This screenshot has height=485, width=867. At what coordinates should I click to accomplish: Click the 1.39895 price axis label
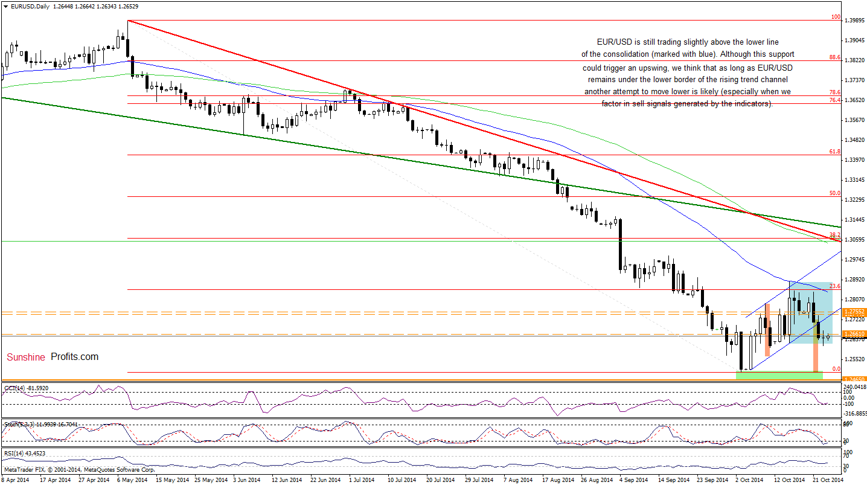click(856, 21)
